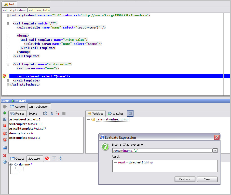Switch to the Console tab
The height and width of the screenshot is (195, 231).
click(18, 107)
